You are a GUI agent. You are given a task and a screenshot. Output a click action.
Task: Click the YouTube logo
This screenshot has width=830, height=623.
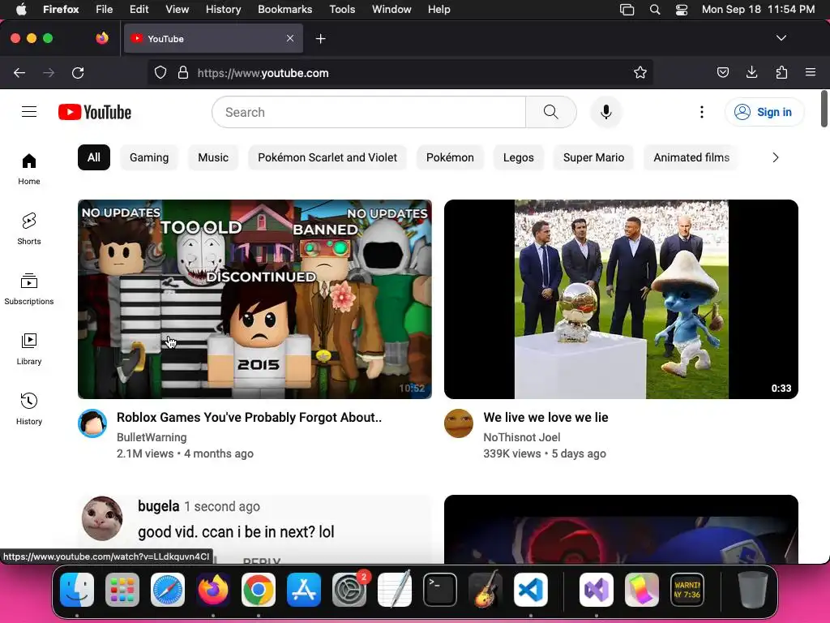coord(95,112)
